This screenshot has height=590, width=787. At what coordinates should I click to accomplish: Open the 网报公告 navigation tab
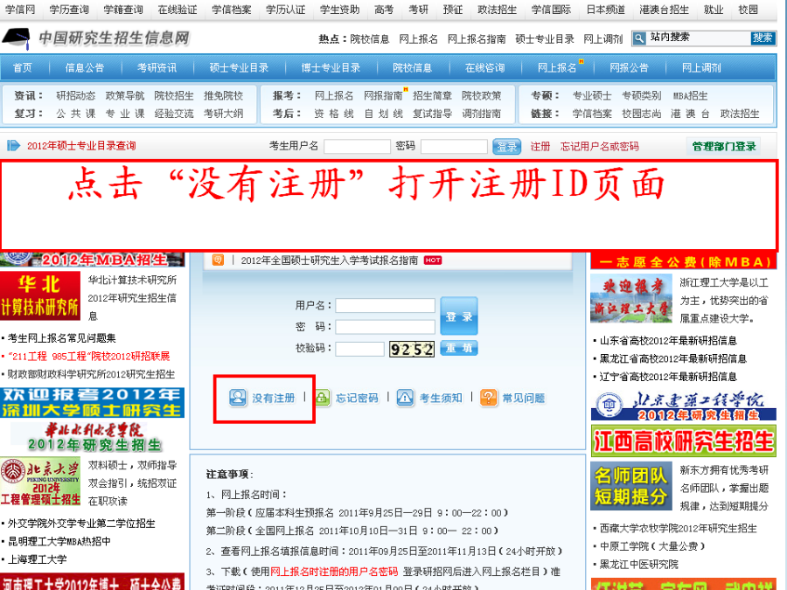630,67
